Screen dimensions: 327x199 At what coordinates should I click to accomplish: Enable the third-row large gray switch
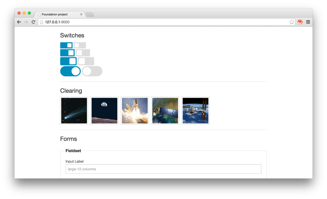pyautogui.click(x=86, y=61)
